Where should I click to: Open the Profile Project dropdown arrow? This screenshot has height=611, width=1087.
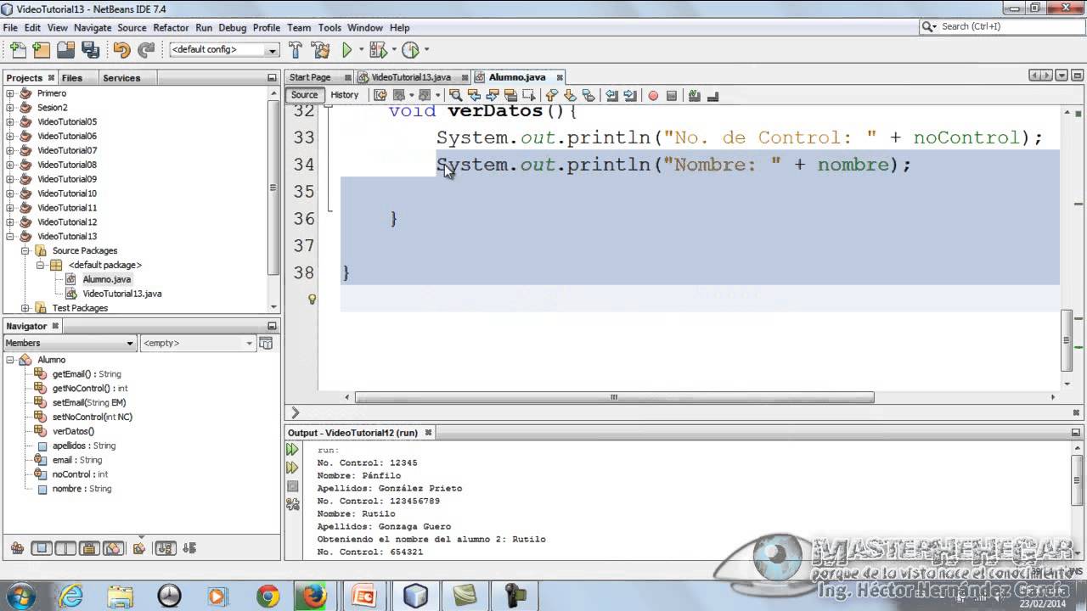pyautogui.click(x=426, y=50)
